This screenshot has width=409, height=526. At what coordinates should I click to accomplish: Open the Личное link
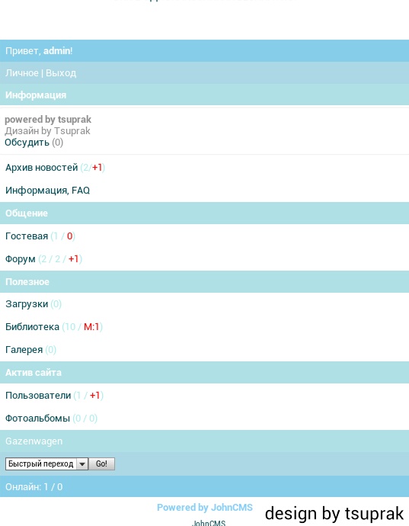[x=22, y=72]
